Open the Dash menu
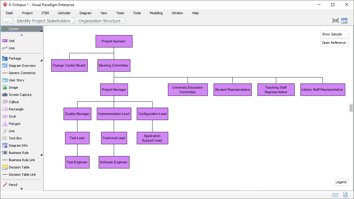This screenshot has height=199, width=354. click(x=9, y=13)
